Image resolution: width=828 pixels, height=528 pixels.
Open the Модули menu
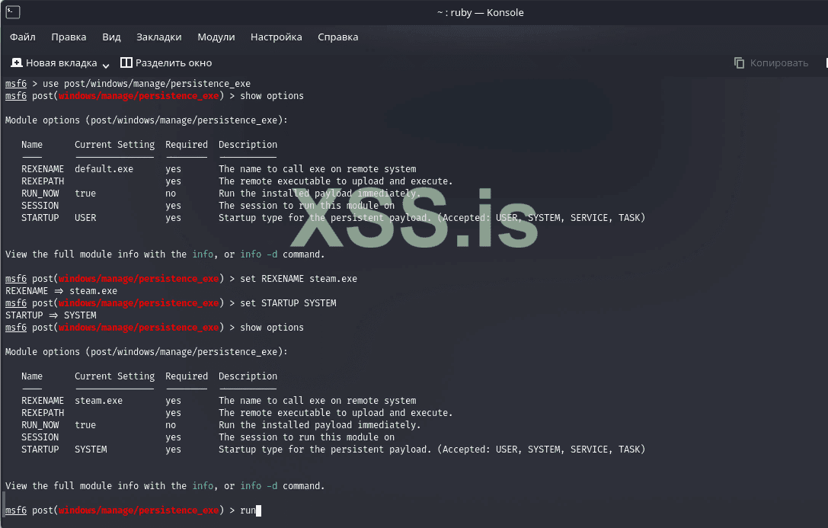(216, 37)
